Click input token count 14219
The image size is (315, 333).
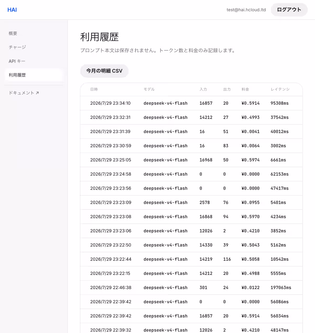(x=206, y=259)
